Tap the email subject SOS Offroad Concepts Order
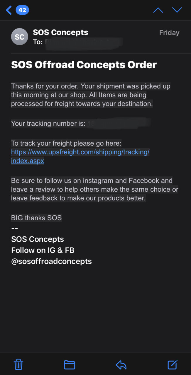This screenshot has height=375, width=191. (84, 65)
